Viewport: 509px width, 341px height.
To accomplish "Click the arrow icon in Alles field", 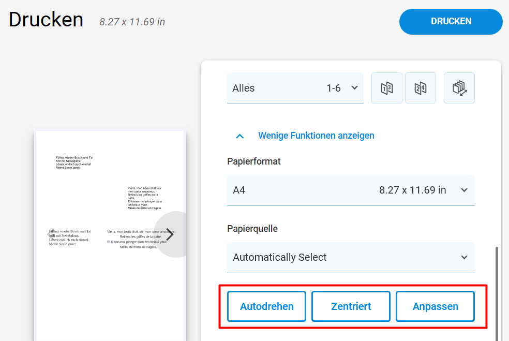I will coord(354,87).
